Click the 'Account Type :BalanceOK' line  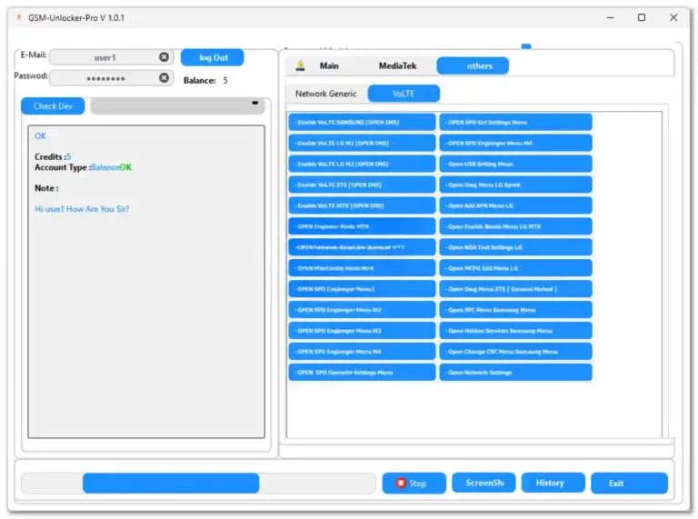(x=84, y=167)
